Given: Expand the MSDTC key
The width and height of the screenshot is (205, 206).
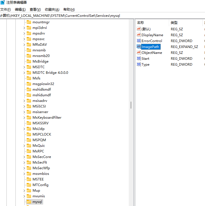Looking at the screenshot, I should pyautogui.click(x=24, y=67).
